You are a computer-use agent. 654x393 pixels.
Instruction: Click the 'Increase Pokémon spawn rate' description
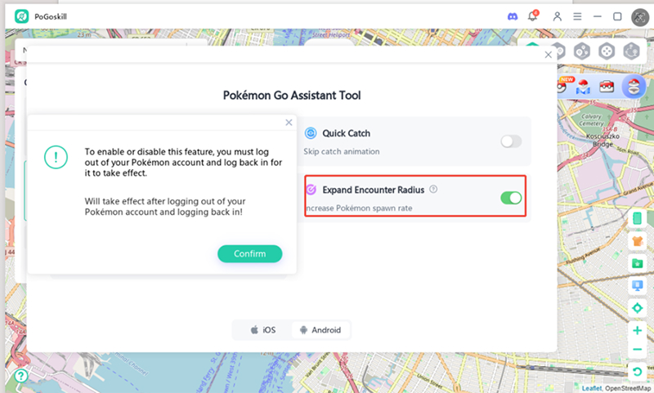[359, 208]
